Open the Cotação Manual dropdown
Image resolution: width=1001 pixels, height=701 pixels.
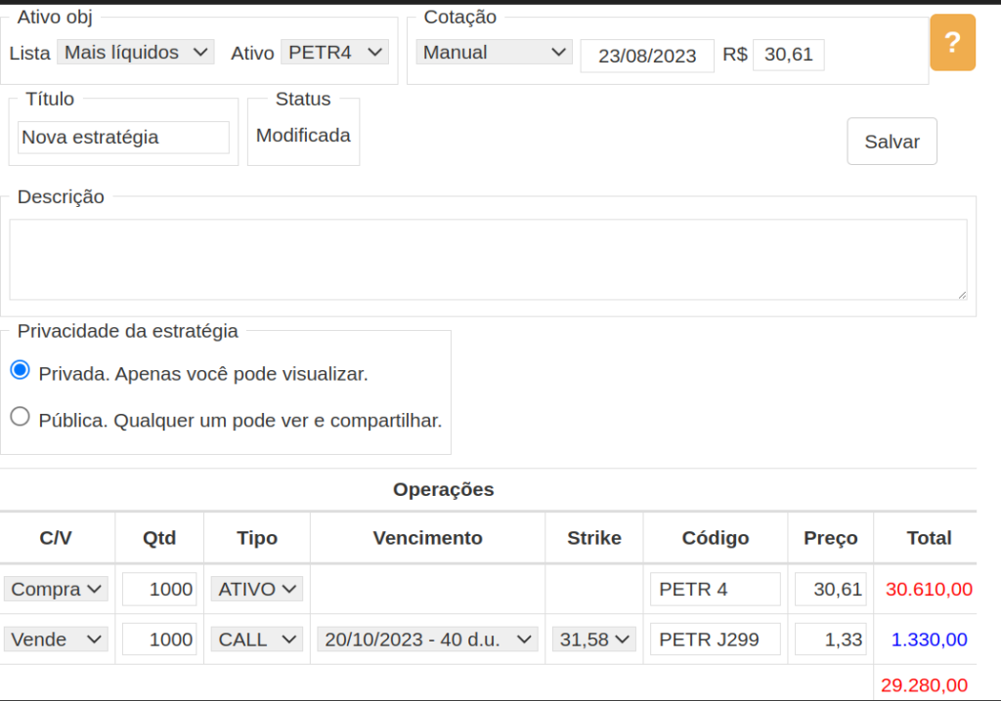(x=494, y=53)
